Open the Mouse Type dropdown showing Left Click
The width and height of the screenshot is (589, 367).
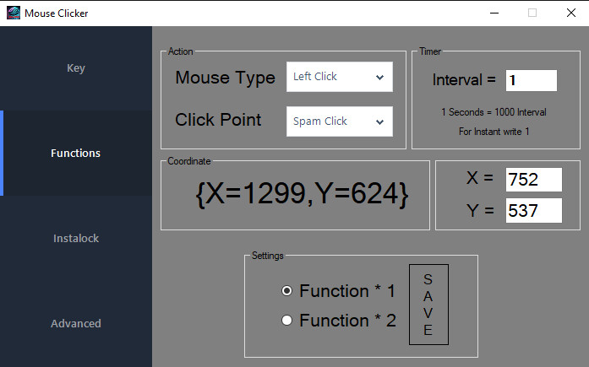(340, 77)
